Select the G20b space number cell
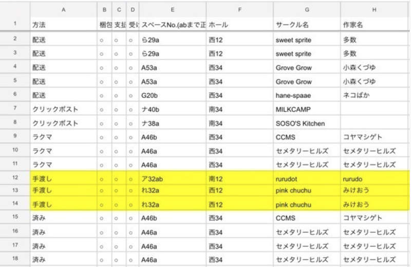This screenshot has height=267, width=411. point(173,95)
